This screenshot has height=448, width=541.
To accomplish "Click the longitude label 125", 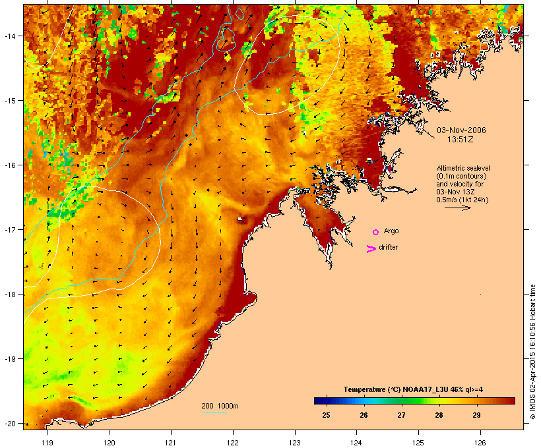I will [x=418, y=443].
